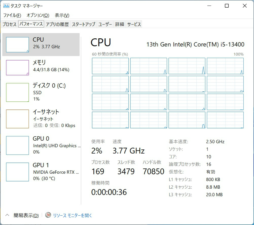Viewport: 254px width, 225px height.
Task: Select the GPU 1 NVIDIA GeForce thumbnail
Action: coord(18,172)
